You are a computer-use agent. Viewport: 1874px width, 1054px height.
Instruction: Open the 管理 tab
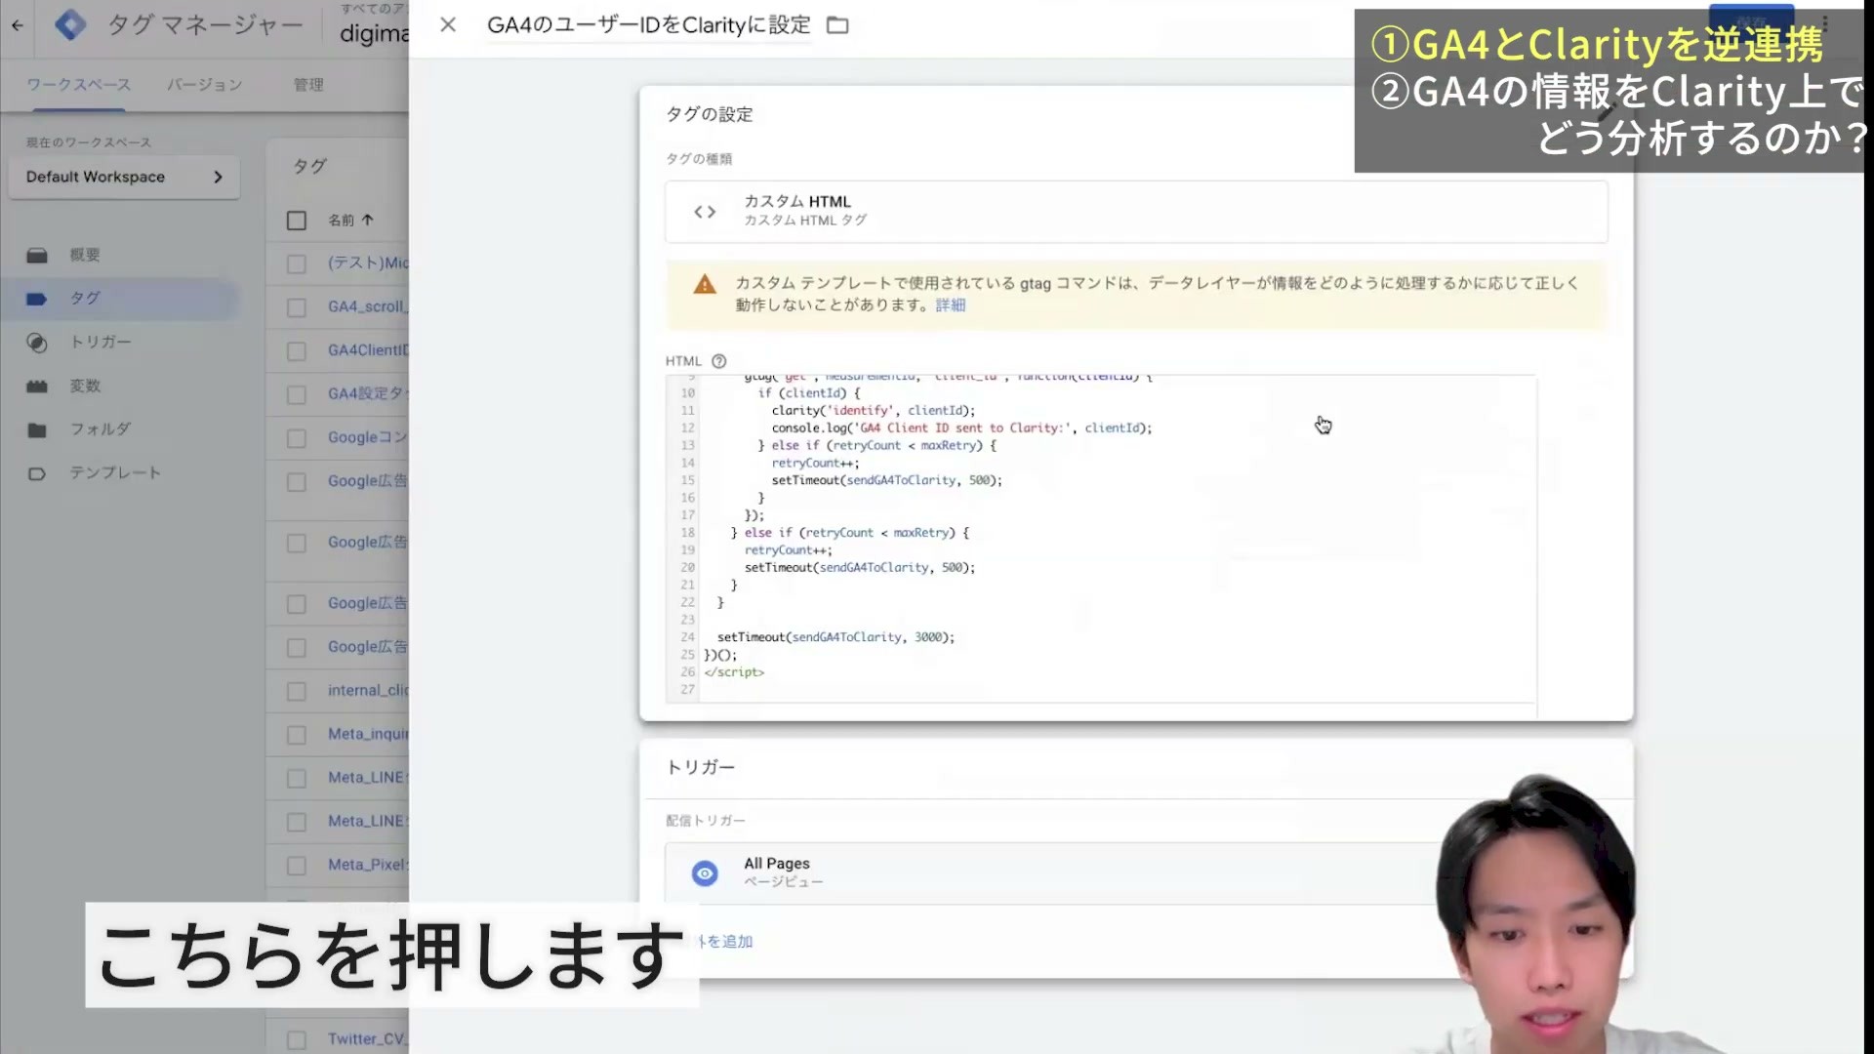(x=308, y=85)
